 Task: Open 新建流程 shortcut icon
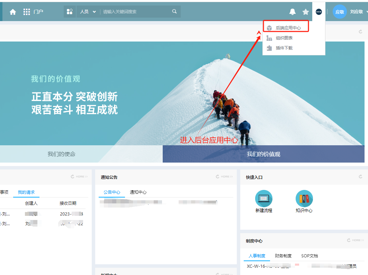point(264,199)
